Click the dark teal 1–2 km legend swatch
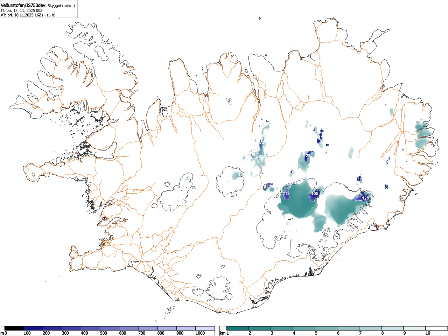The image size is (448, 336). point(238,328)
